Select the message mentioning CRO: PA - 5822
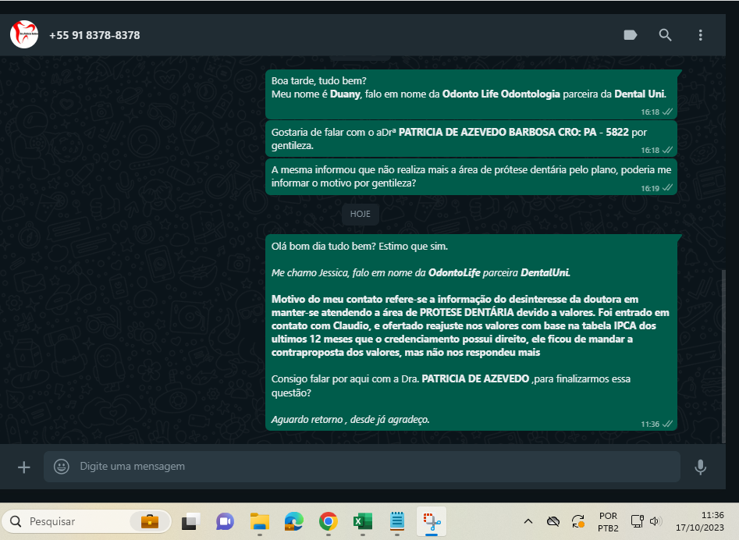Viewport: 739px width, 540px height. tap(471, 139)
